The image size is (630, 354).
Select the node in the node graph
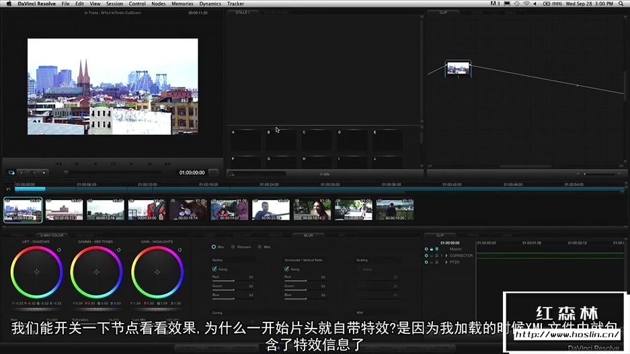click(x=458, y=69)
